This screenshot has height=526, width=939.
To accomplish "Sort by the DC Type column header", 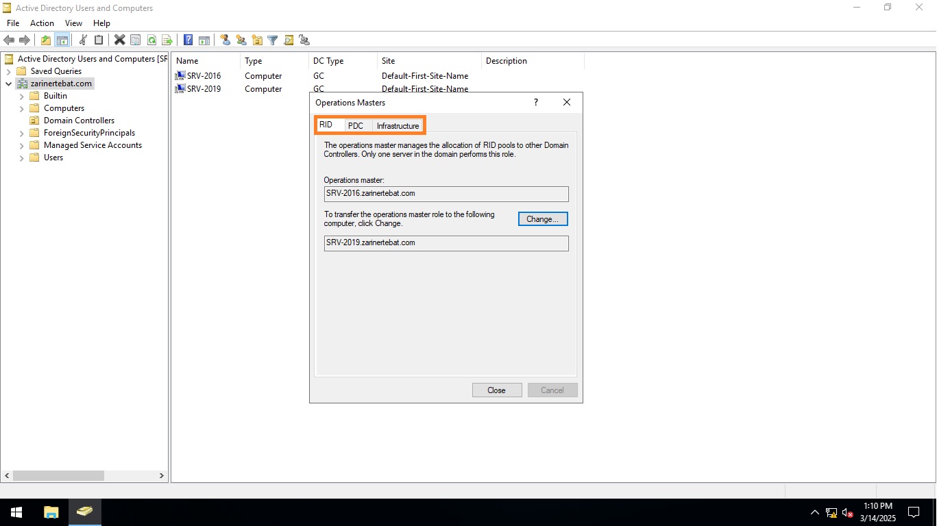I will click(342, 61).
